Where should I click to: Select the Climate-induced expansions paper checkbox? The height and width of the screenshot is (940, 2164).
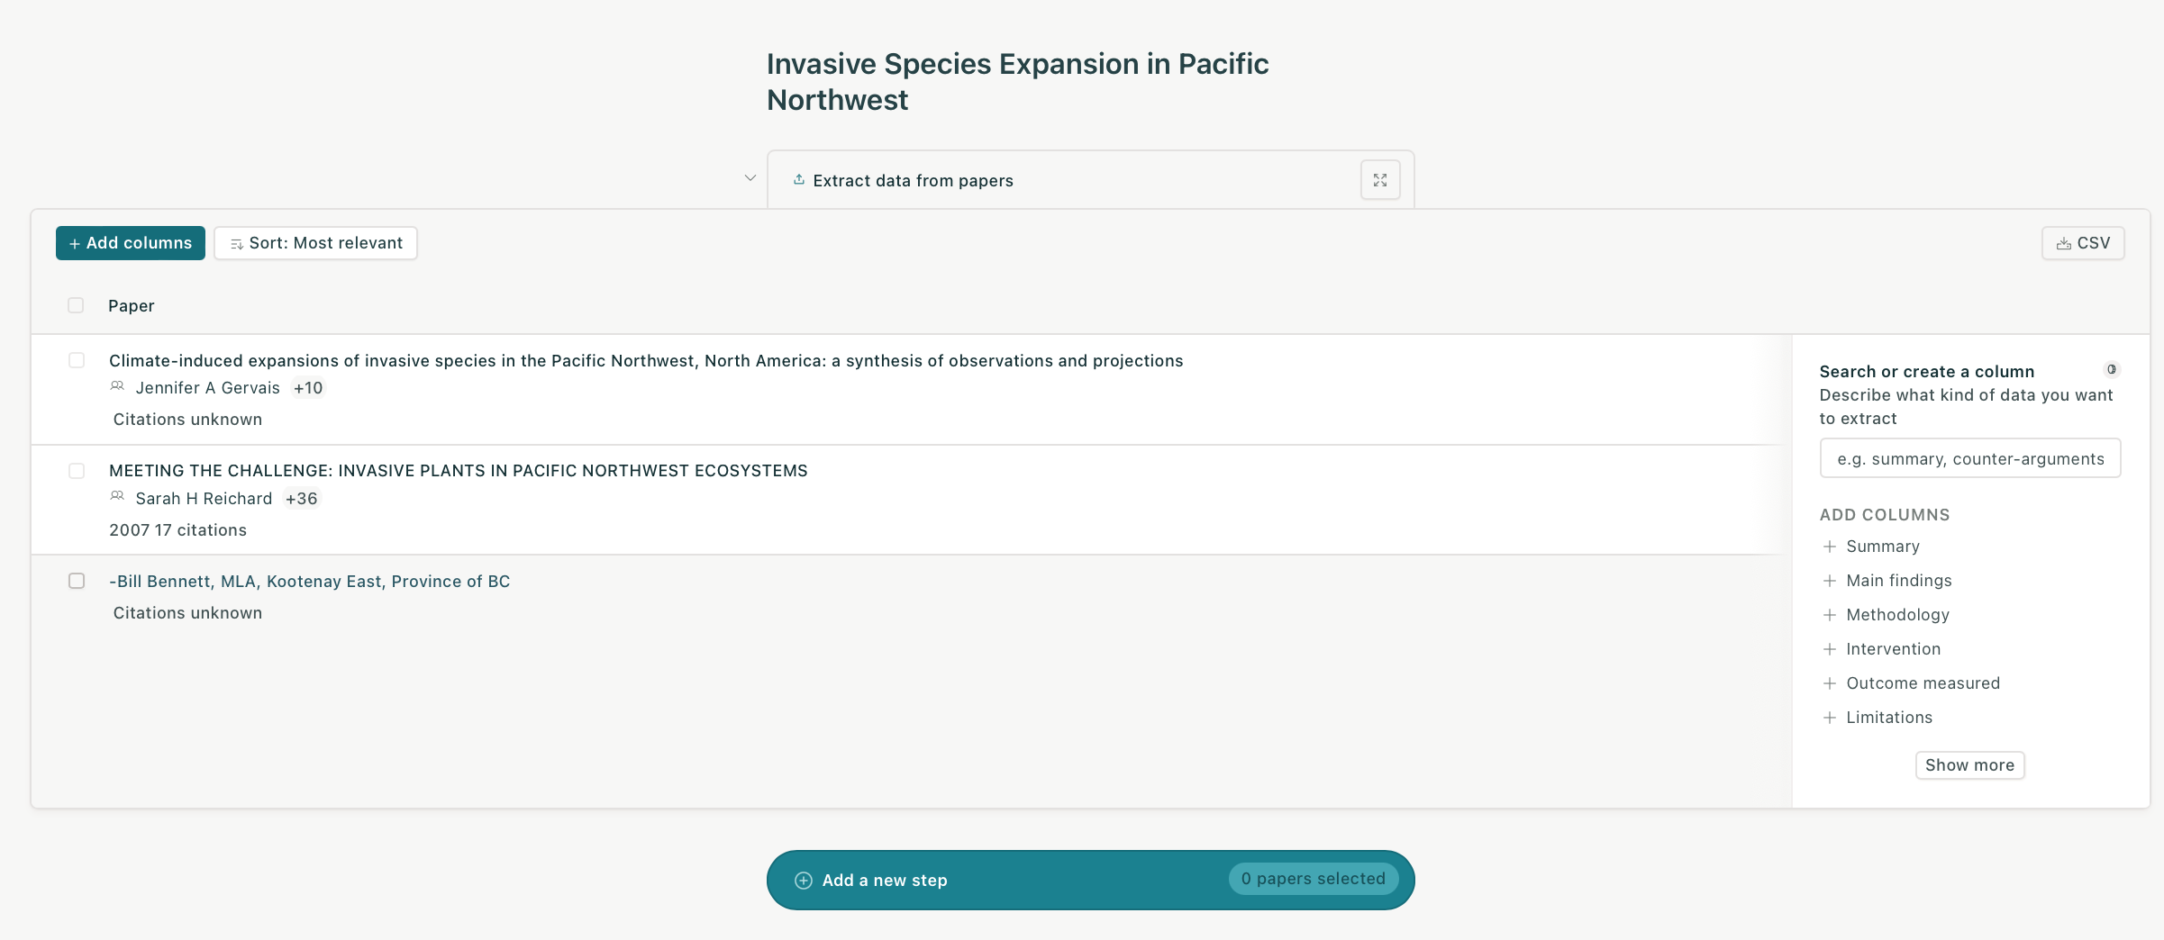tap(77, 360)
